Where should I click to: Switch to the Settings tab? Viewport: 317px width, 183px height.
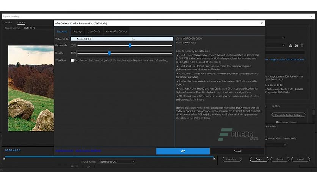[x=78, y=31]
